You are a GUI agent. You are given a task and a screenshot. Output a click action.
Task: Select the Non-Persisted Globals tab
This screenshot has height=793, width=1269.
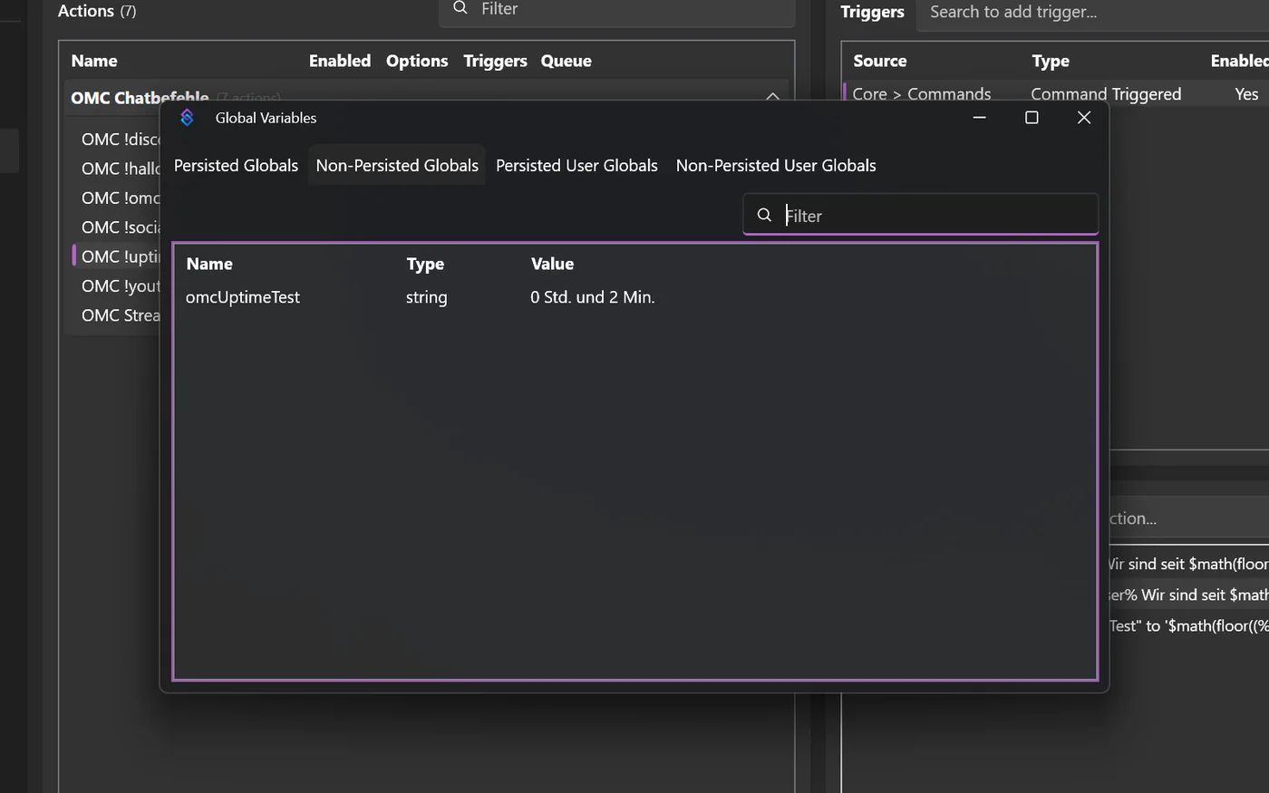(x=397, y=166)
